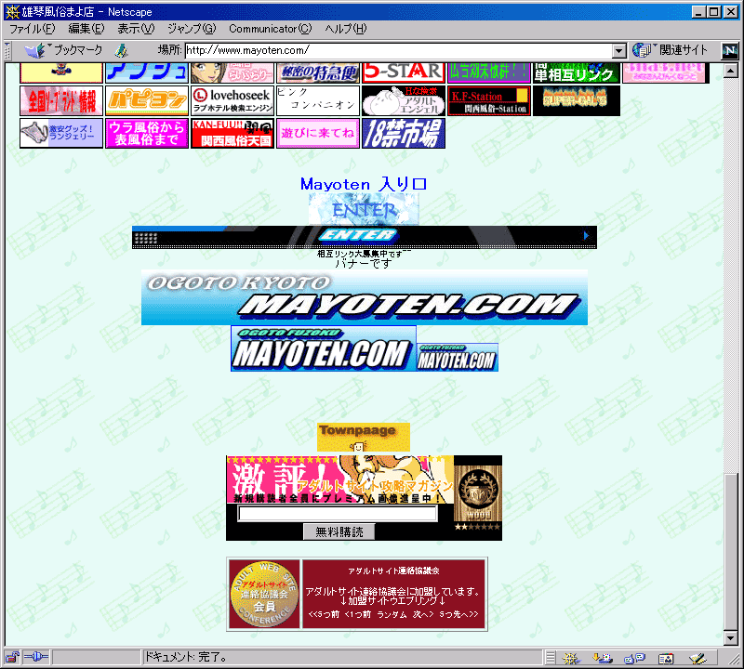Click the 無料購読 button
This screenshot has height=669, width=744.
(x=339, y=532)
